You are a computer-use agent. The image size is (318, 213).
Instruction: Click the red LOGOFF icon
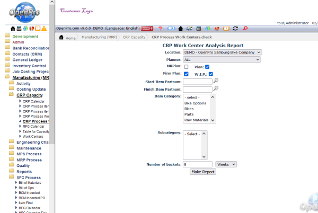[147, 28]
